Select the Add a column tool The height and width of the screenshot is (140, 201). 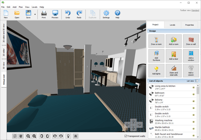click(191, 71)
